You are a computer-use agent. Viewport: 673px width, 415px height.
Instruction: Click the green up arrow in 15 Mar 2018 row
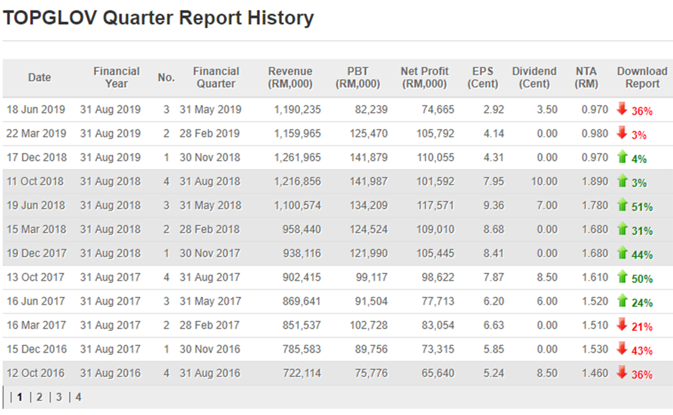[622, 229]
